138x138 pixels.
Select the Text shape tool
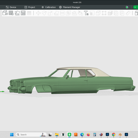pyautogui.click(x=86, y=13)
